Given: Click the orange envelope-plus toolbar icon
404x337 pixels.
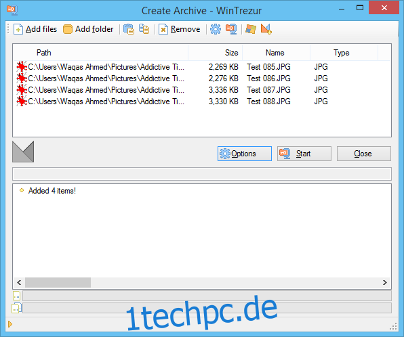Looking at the screenshot, I should 266,29.
